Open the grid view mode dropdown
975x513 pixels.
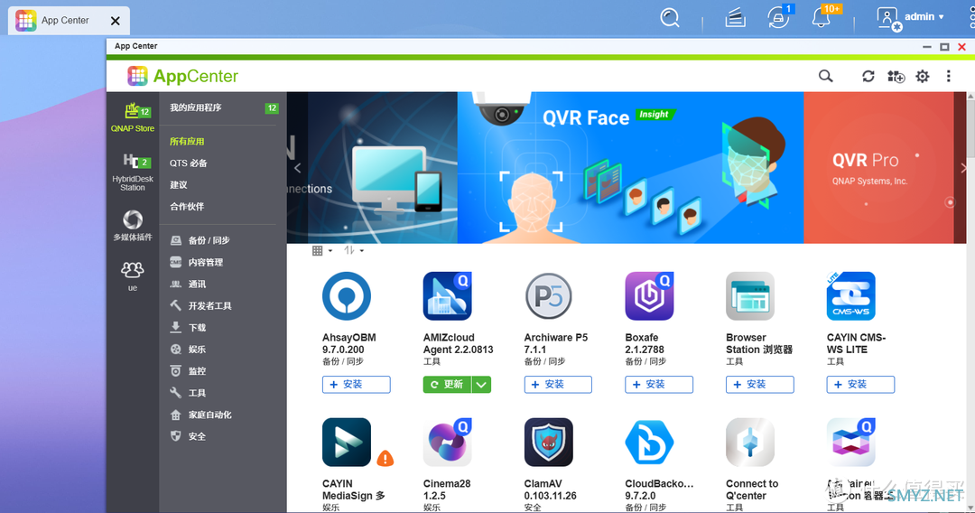point(321,250)
